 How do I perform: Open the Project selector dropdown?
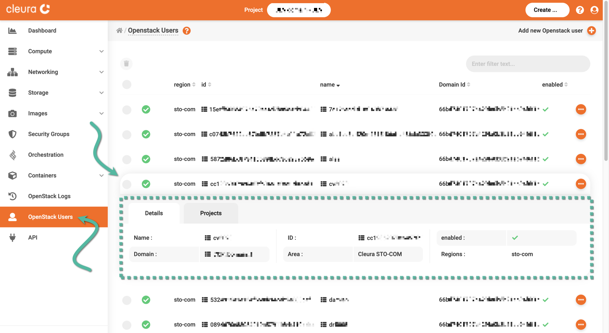point(299,10)
